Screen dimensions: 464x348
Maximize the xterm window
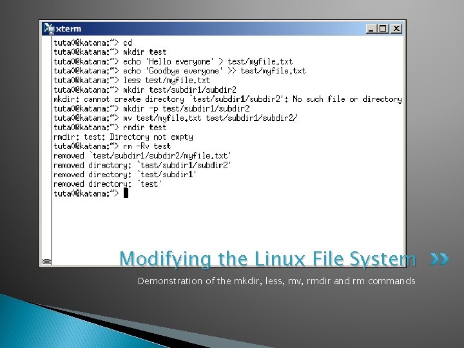tap(383, 29)
